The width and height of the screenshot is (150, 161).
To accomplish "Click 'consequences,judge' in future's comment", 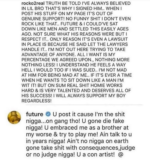I will [107, 148].
